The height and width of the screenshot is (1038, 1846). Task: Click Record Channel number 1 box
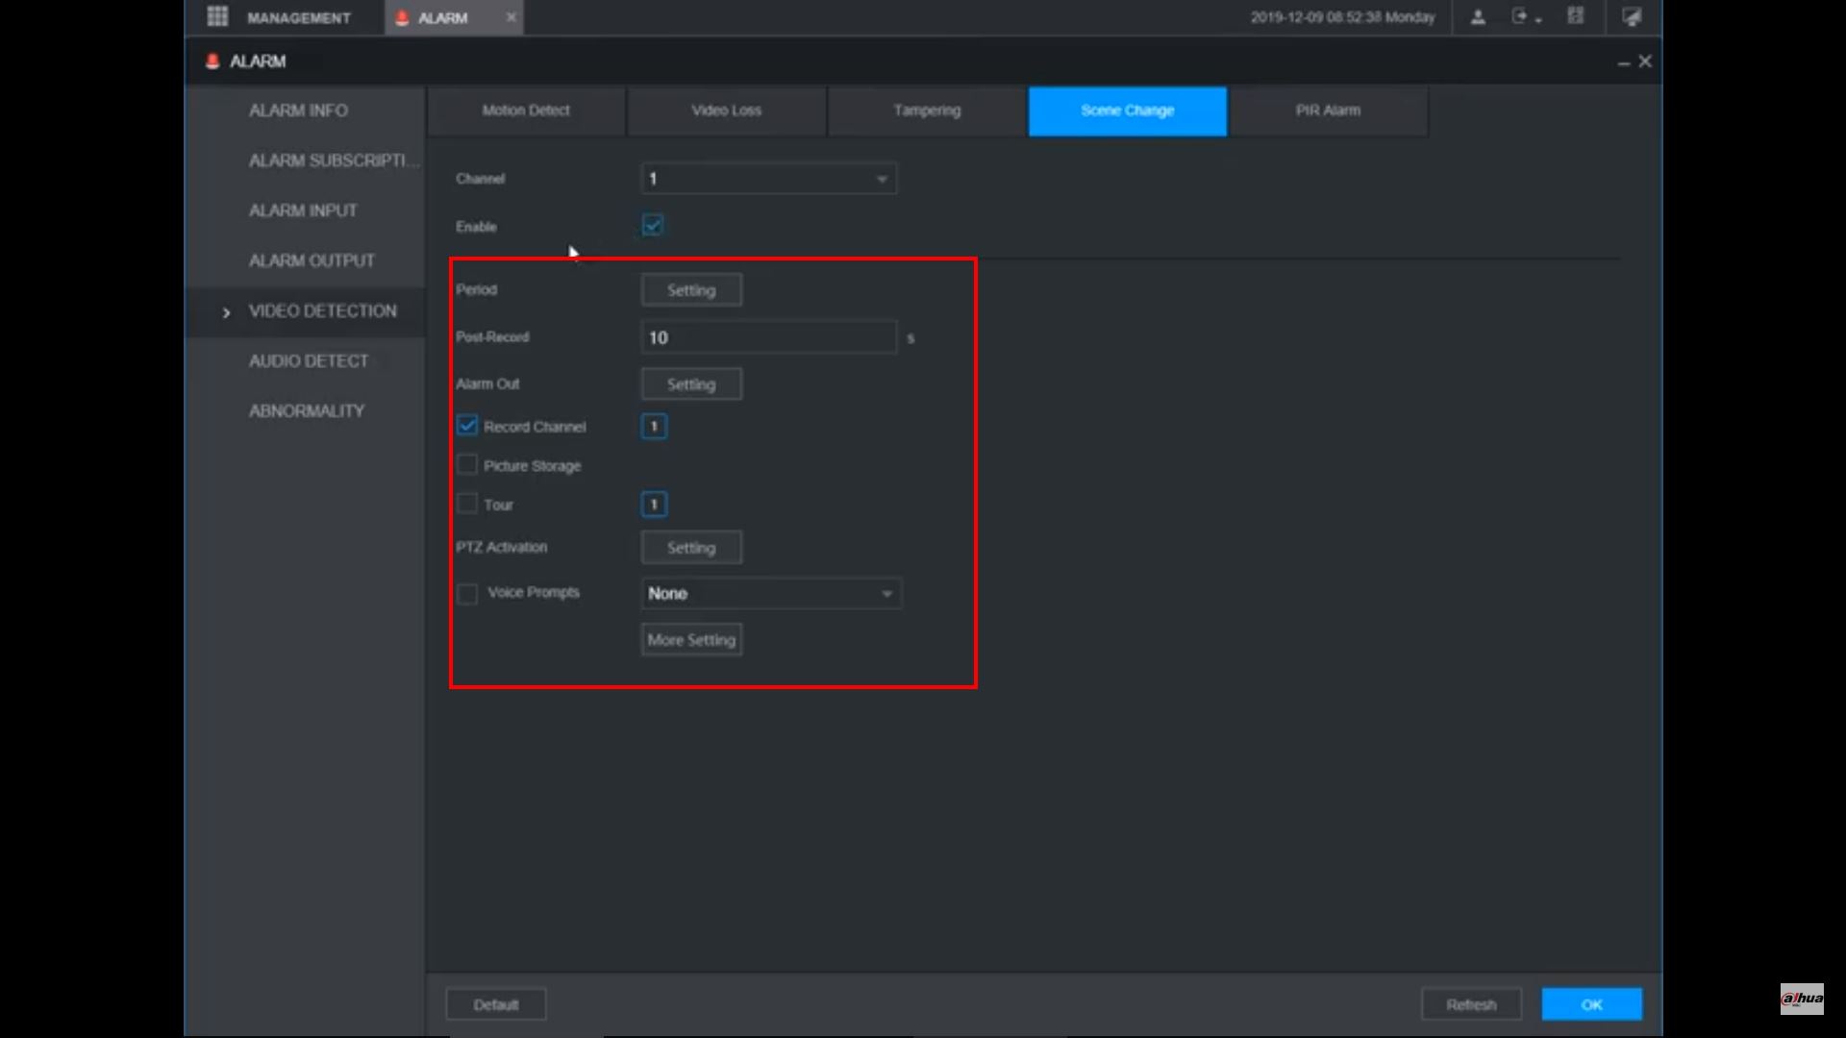[654, 427]
